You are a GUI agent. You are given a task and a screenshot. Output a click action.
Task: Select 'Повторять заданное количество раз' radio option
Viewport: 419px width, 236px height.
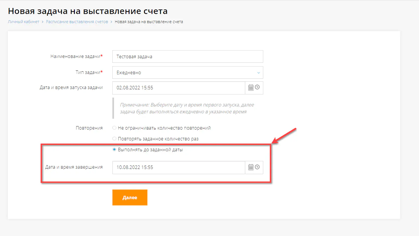click(x=114, y=139)
